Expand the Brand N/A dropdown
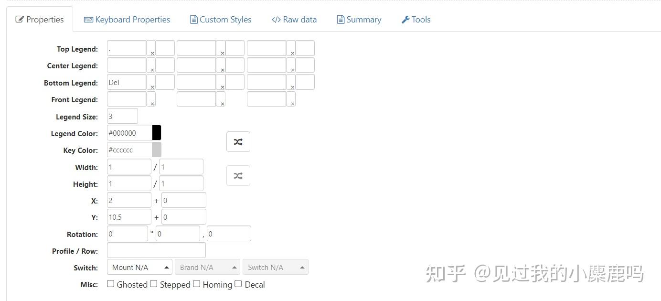The image size is (661, 301). (x=207, y=267)
